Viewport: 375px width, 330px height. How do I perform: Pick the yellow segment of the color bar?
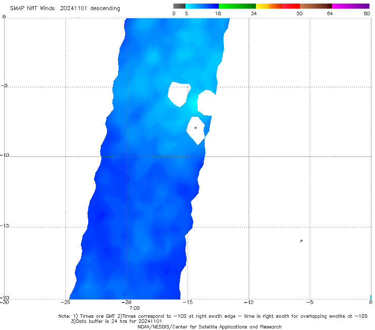click(x=262, y=6)
